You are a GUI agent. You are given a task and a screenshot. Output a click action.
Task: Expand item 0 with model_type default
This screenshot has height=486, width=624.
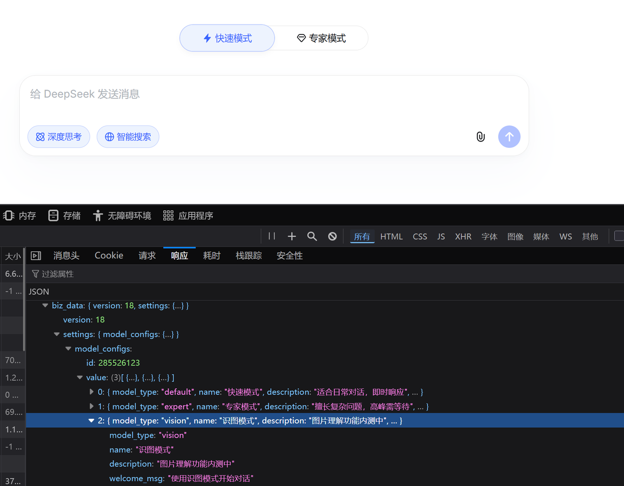[x=92, y=392]
